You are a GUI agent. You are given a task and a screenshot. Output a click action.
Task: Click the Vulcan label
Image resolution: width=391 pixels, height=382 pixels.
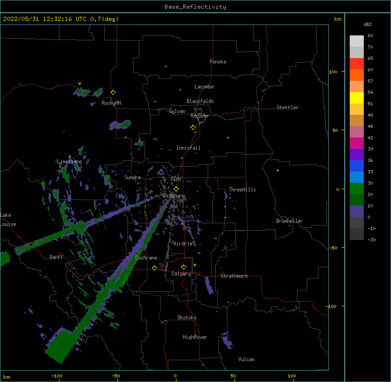(246, 359)
